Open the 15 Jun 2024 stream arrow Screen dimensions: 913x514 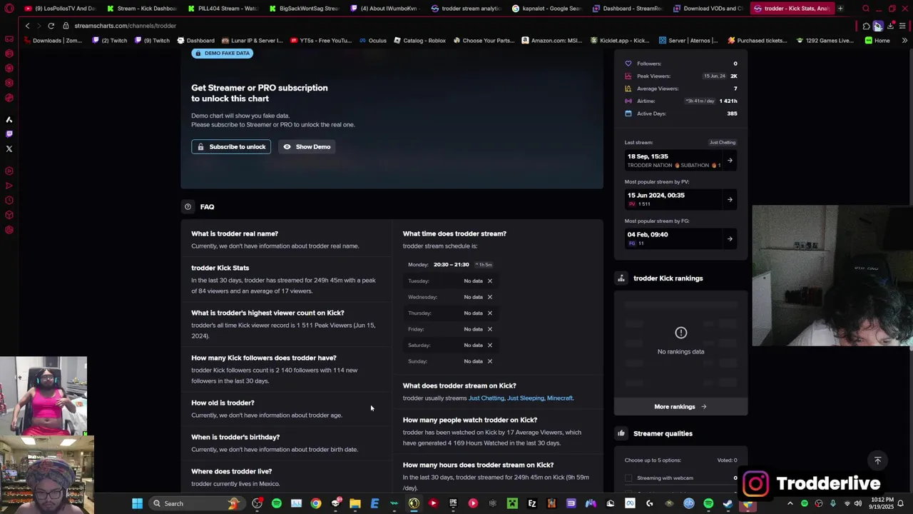(730, 199)
